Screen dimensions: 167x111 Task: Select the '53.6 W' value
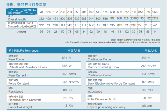[x=67, y=66]
